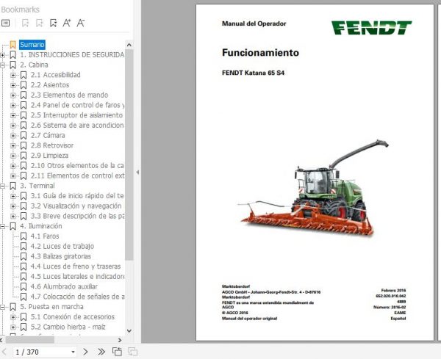Screen dimensions: 441x359
Task: Click the extract pages icon in the status bar
Action: click(117, 352)
